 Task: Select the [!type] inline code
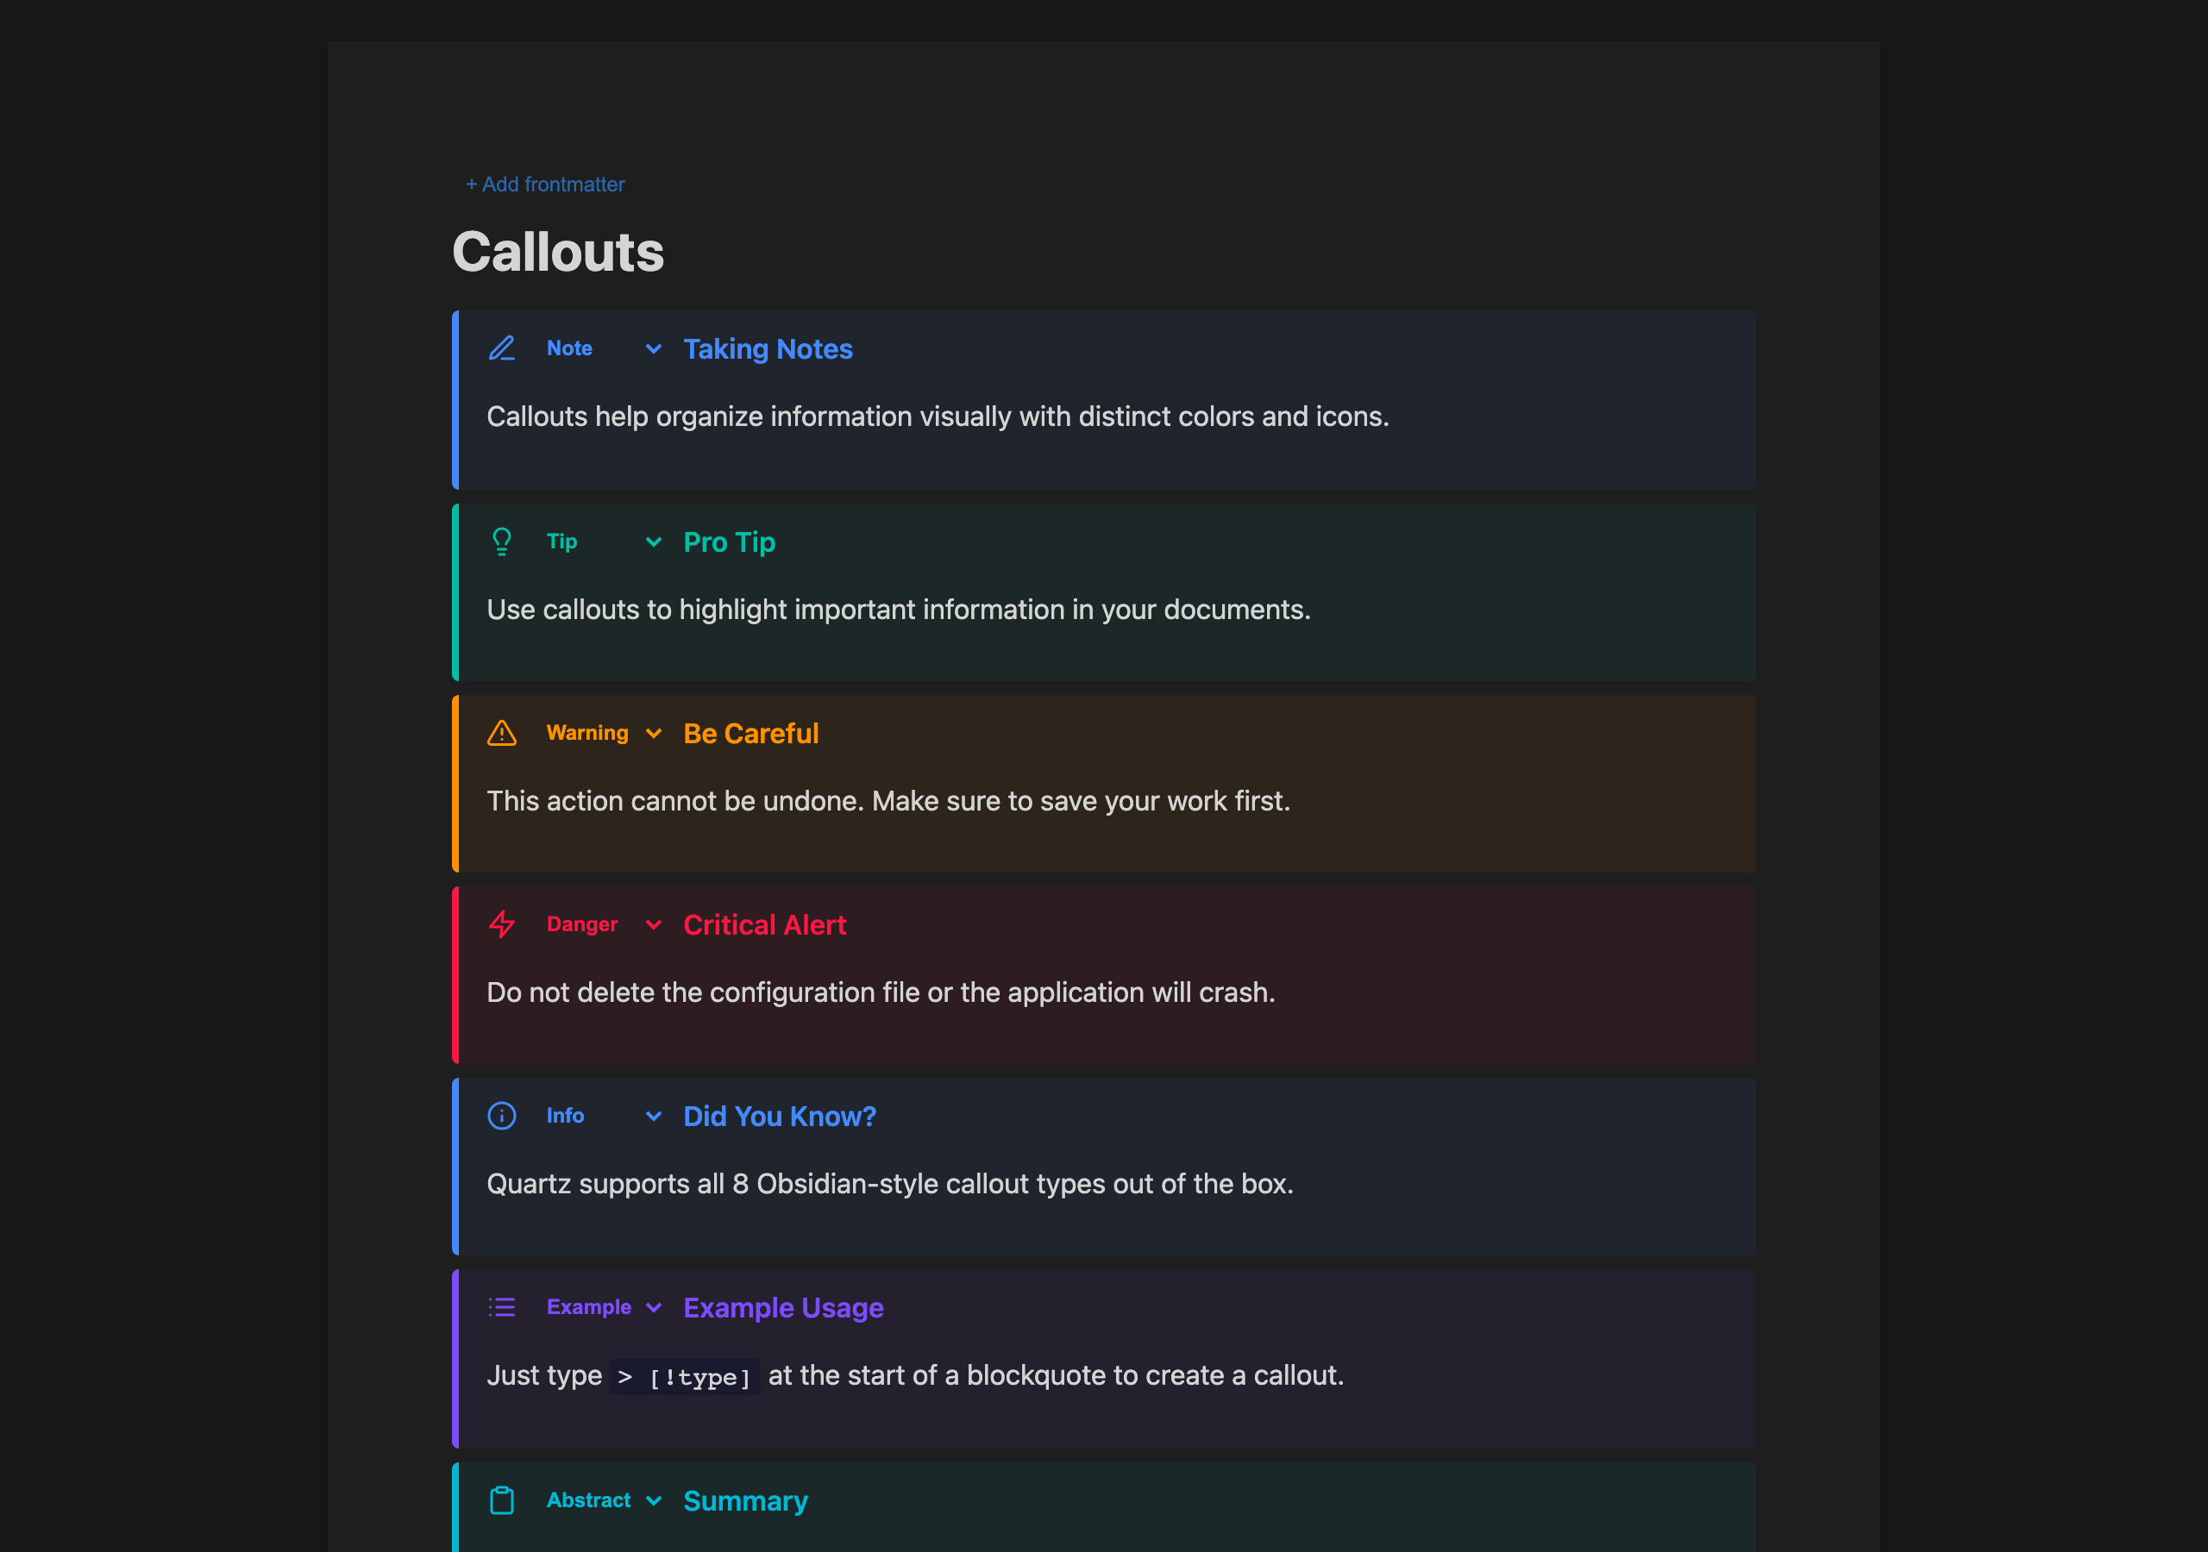[685, 1375]
